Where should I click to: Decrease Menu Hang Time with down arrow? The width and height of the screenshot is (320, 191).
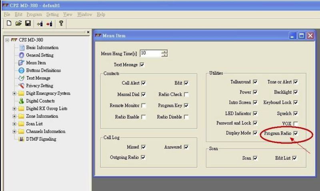click(x=164, y=55)
